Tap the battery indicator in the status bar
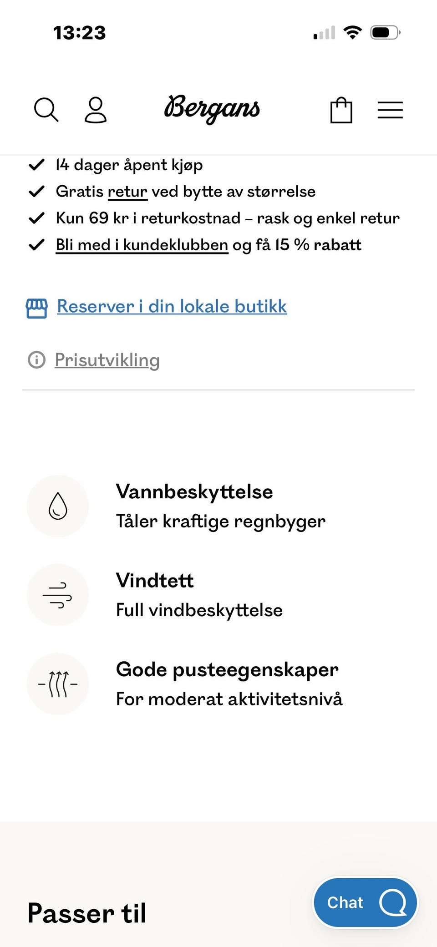The image size is (437, 947). click(384, 32)
